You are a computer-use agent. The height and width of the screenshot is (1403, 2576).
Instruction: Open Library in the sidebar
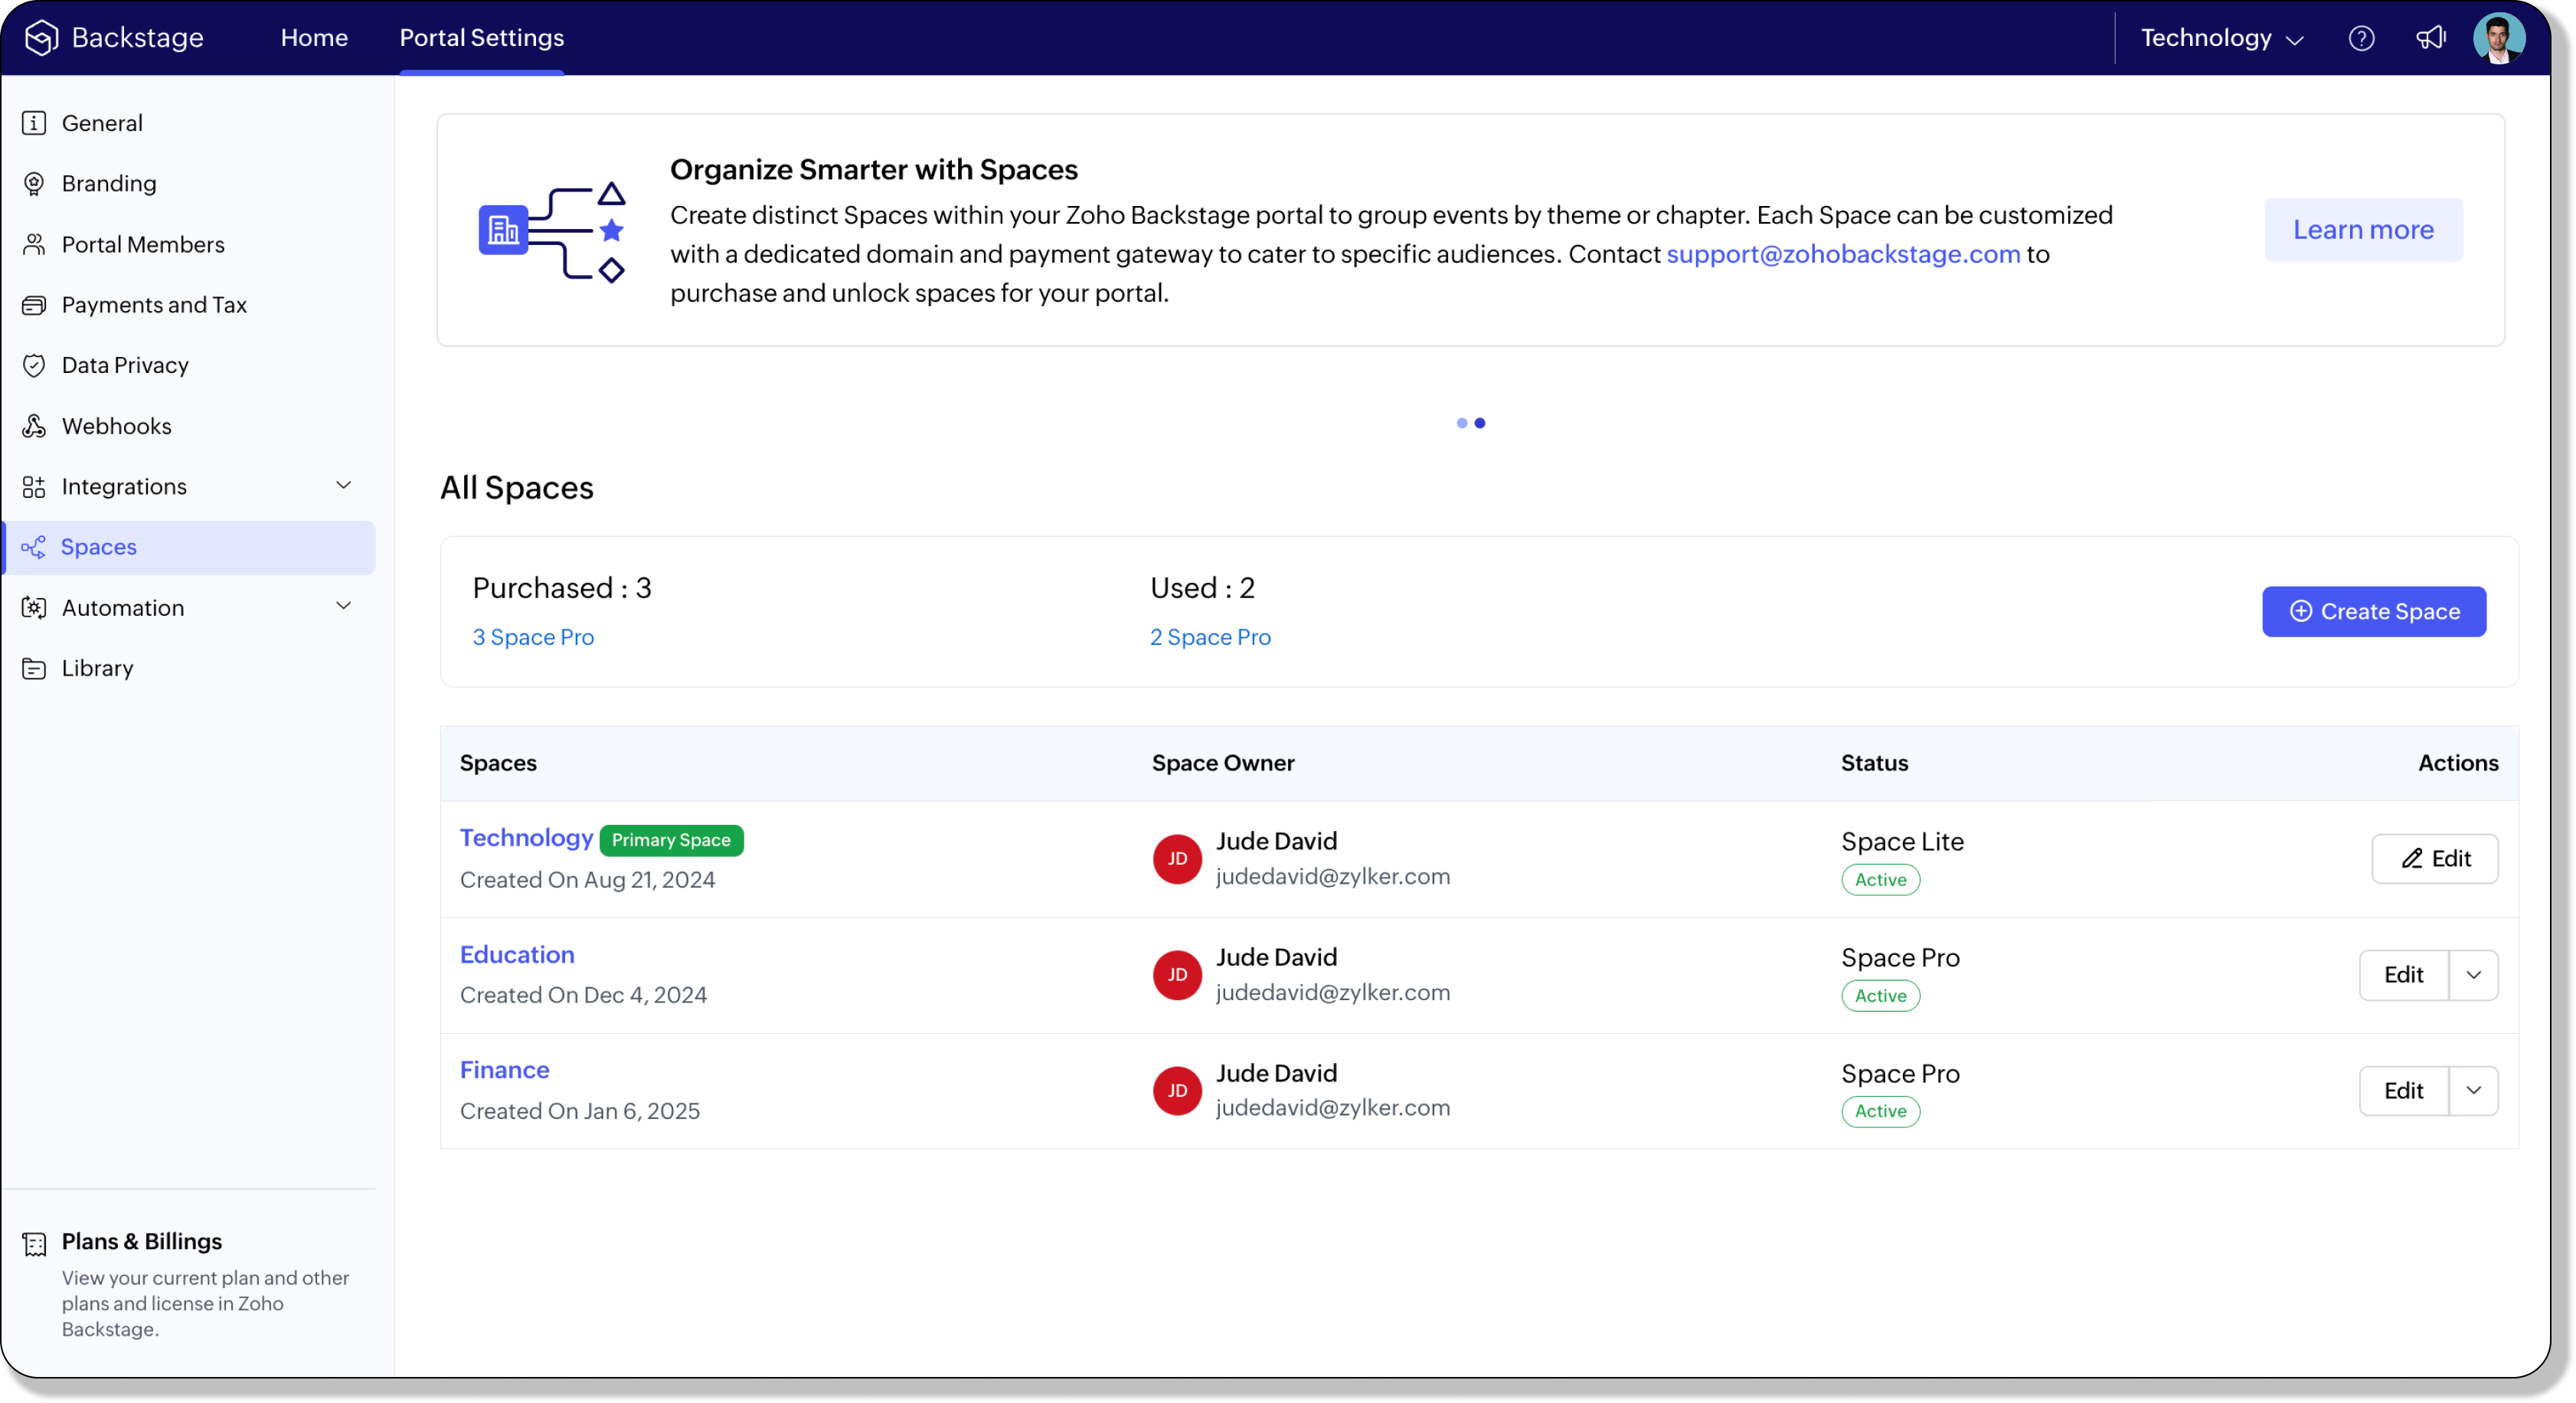[97, 668]
